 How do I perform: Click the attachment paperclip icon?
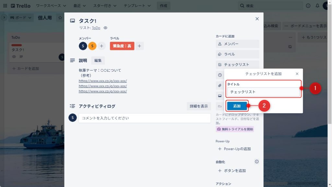[x=220, y=85]
